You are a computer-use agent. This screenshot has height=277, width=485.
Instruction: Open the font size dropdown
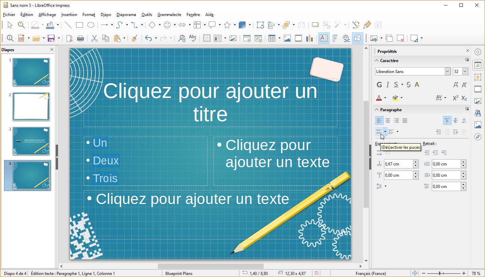[x=465, y=71]
